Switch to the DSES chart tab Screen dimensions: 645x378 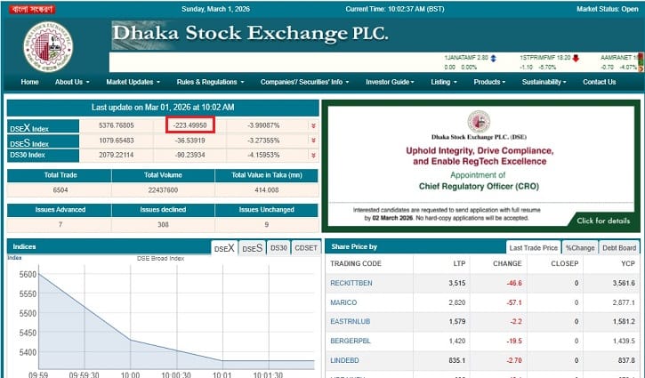[253, 247]
